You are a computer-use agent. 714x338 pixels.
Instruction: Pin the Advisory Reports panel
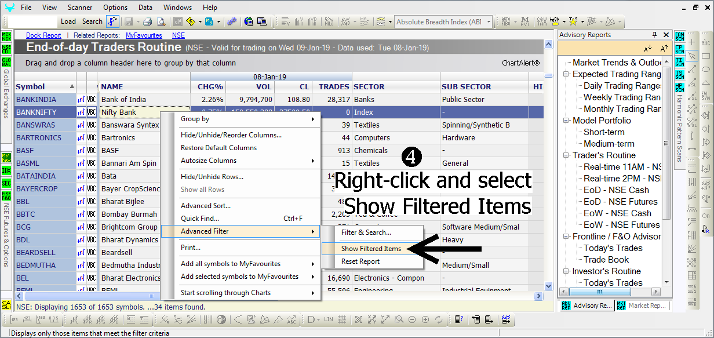(x=655, y=35)
